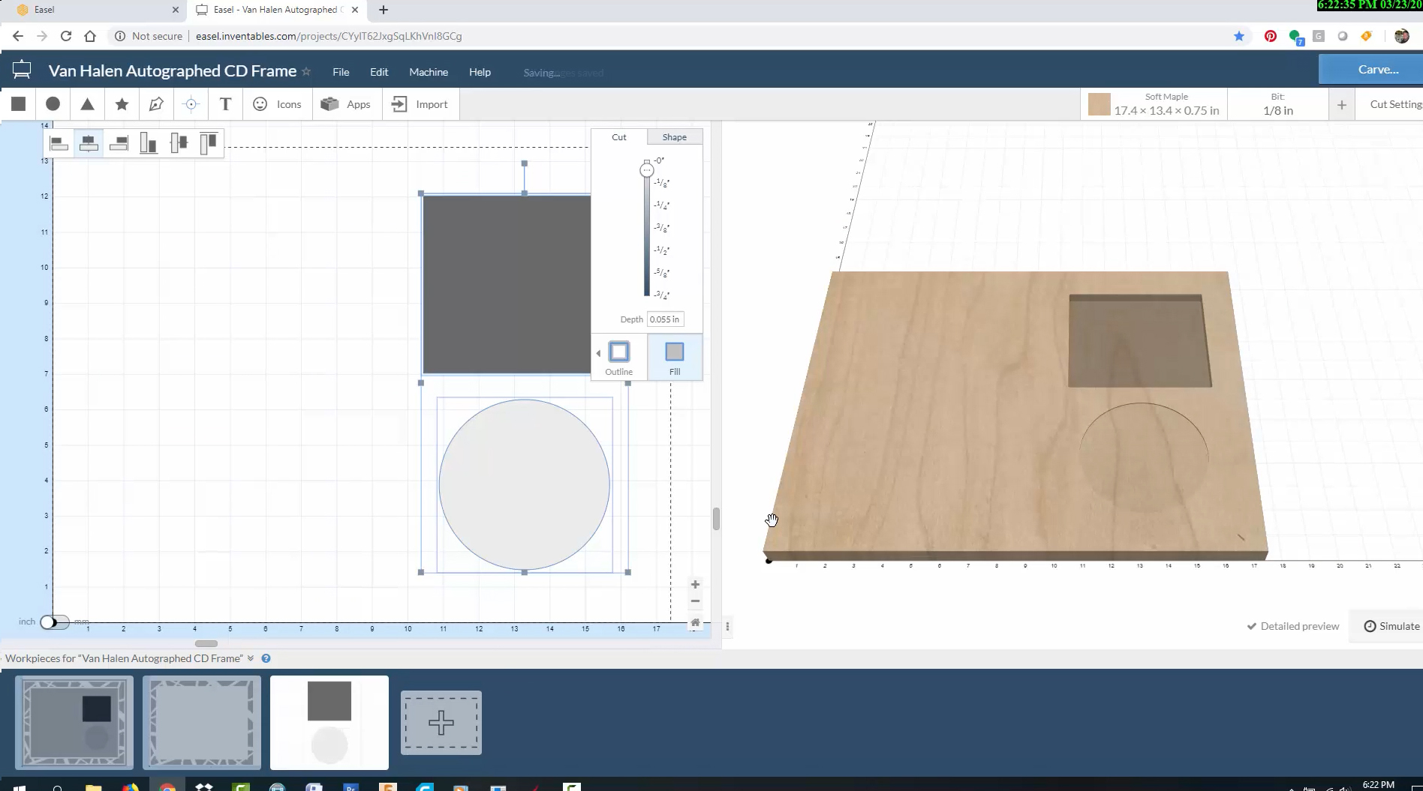The width and height of the screenshot is (1423, 791).
Task: Favorite the project with star icon
Action: tap(306, 71)
